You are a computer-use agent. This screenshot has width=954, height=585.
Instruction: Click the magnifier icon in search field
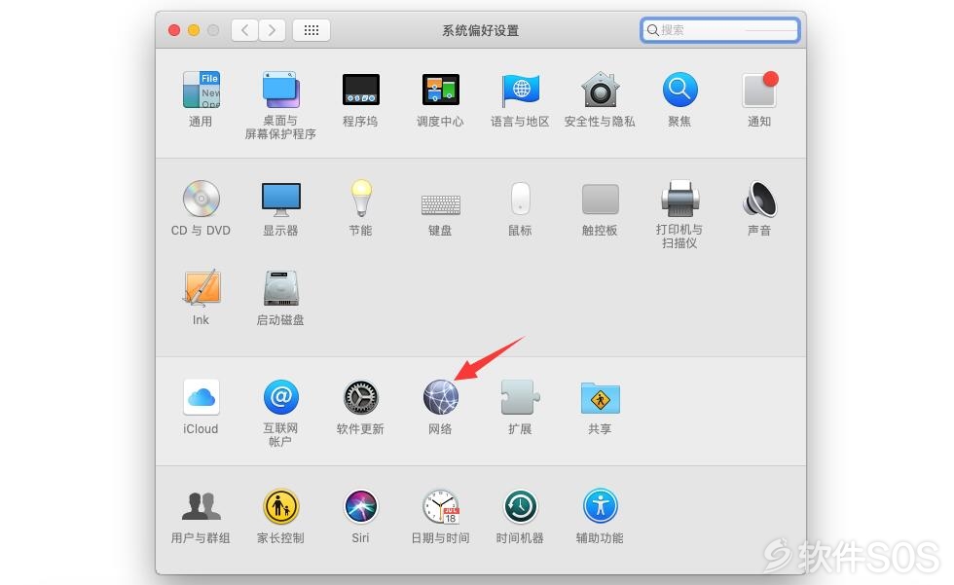tap(653, 30)
